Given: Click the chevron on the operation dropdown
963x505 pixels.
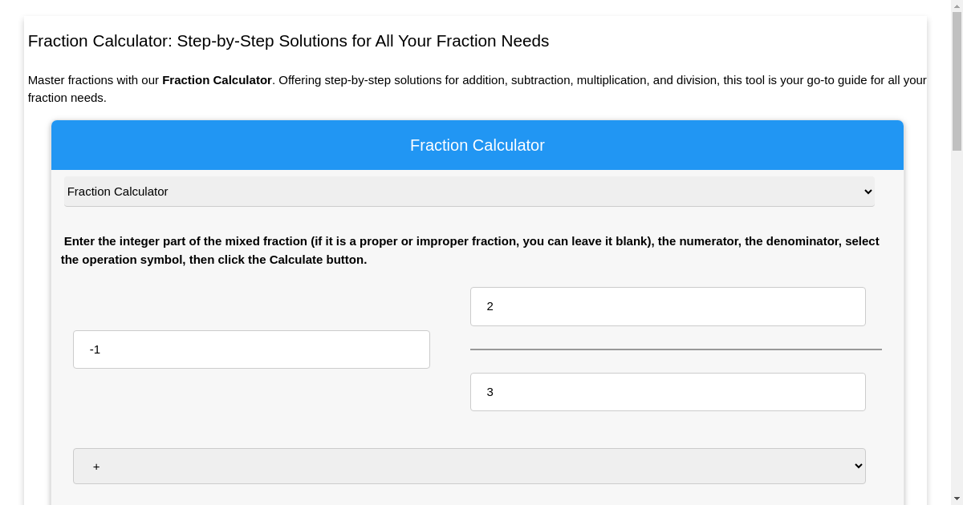Looking at the screenshot, I should 857,466.
